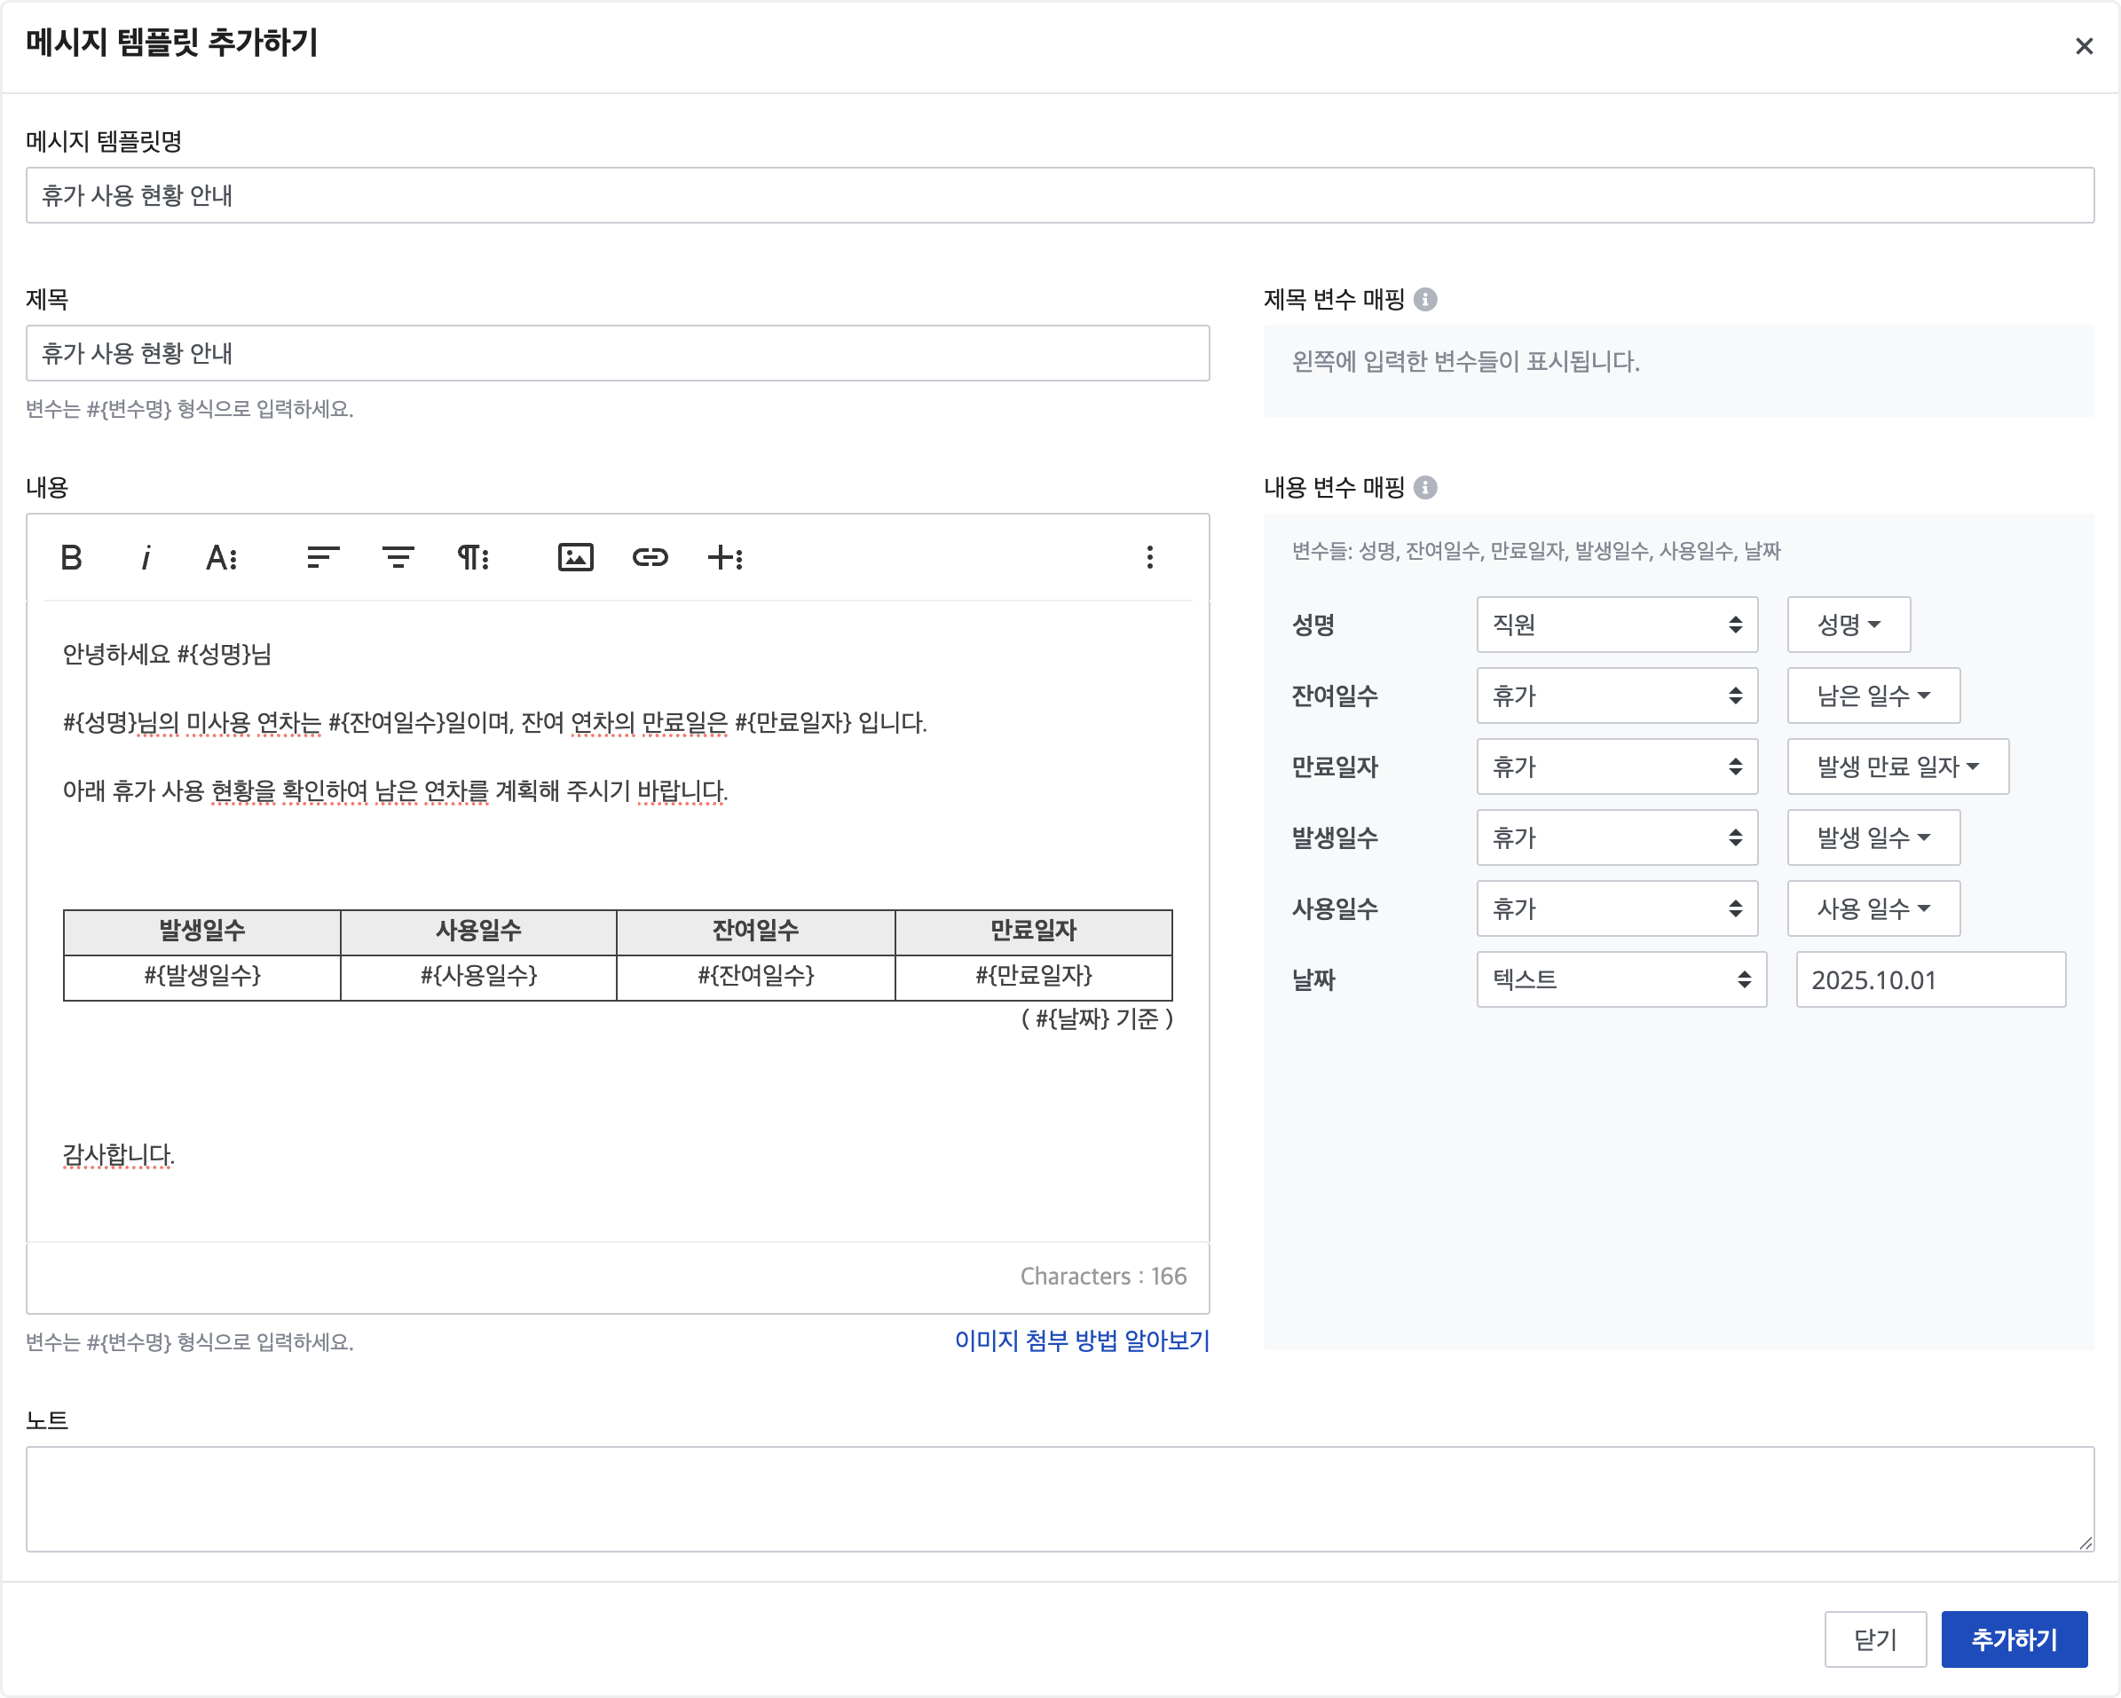The height and width of the screenshot is (1698, 2121).
Task: Click the 제목 input field
Action: point(618,353)
